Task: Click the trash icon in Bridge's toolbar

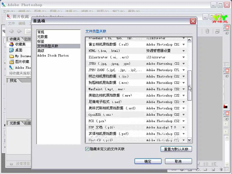Action: [x=207, y=31]
